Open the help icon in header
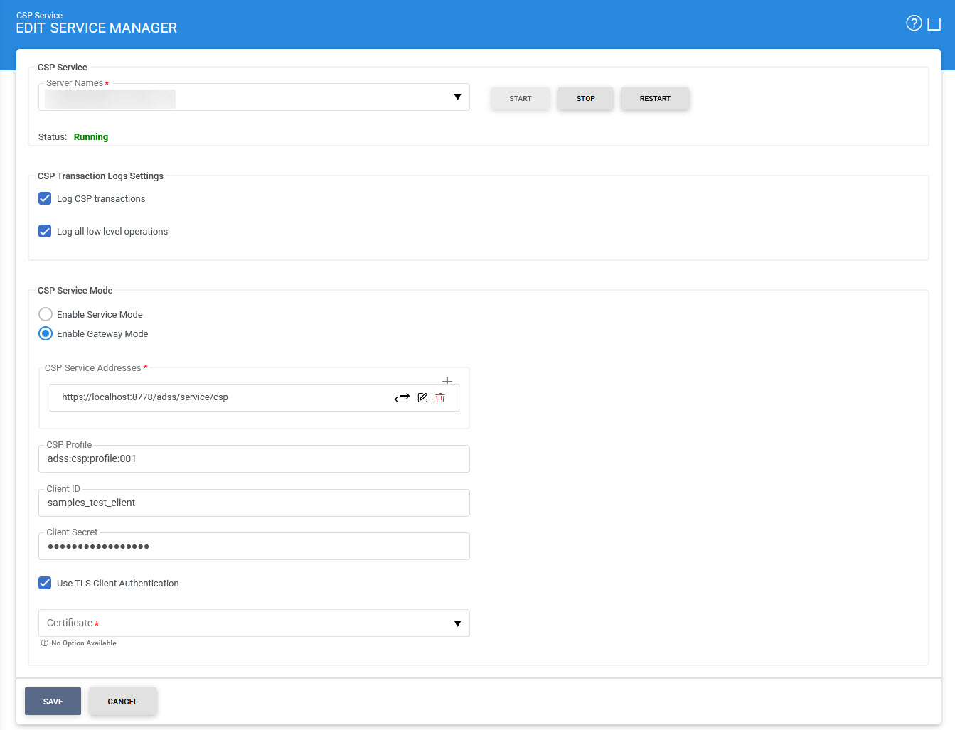The image size is (955, 730). pyautogui.click(x=914, y=23)
